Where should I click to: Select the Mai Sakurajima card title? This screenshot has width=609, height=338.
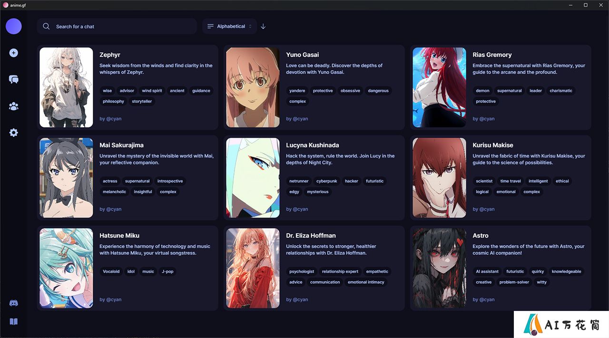point(121,145)
